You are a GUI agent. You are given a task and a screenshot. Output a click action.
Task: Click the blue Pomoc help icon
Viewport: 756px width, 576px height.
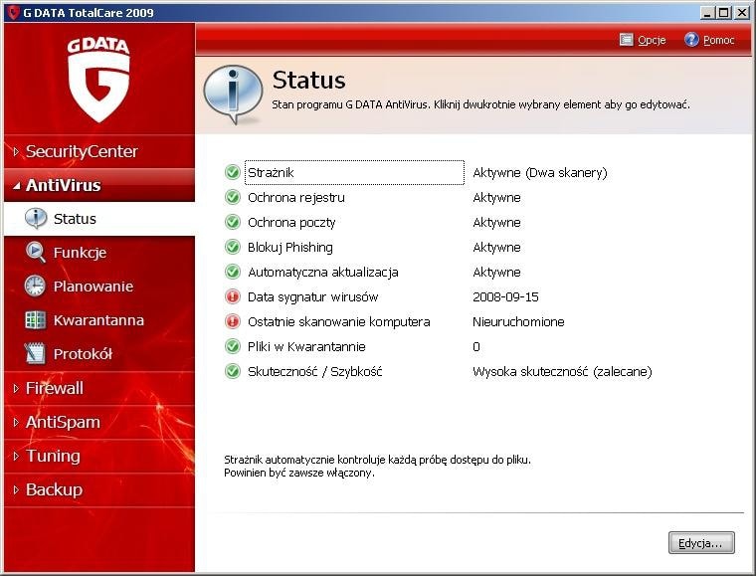click(691, 40)
